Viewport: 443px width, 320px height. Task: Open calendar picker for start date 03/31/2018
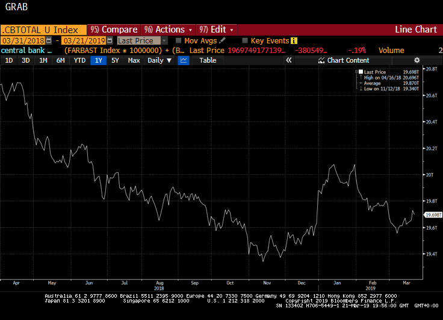[x=49, y=40]
